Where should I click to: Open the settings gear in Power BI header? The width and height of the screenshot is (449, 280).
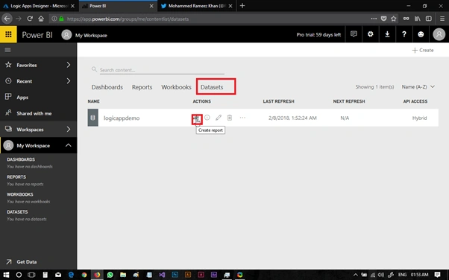pyautogui.click(x=370, y=34)
